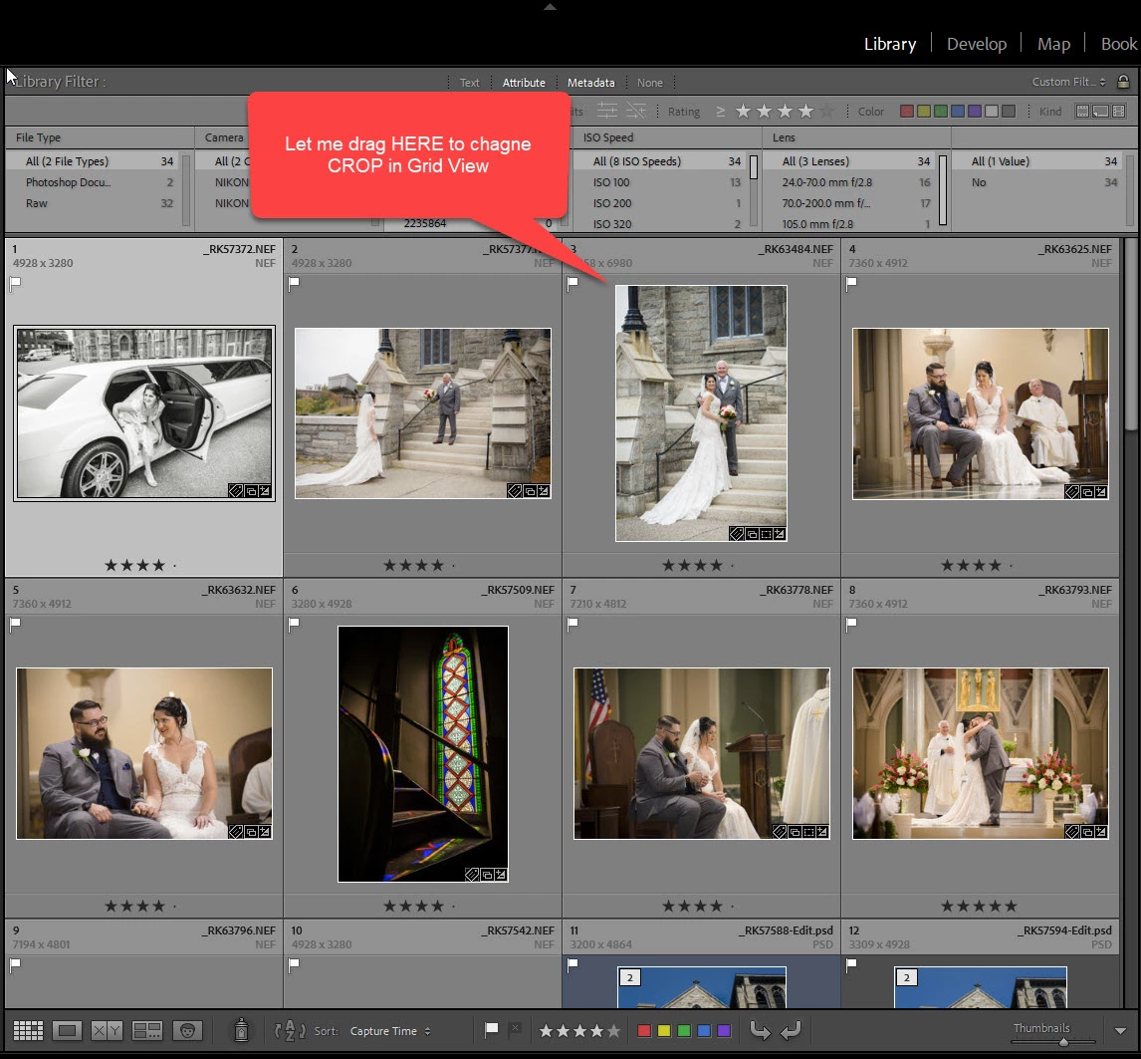1141x1059 pixels.
Task: Select Photoshop Docu.. file type row
Action: click(93, 182)
